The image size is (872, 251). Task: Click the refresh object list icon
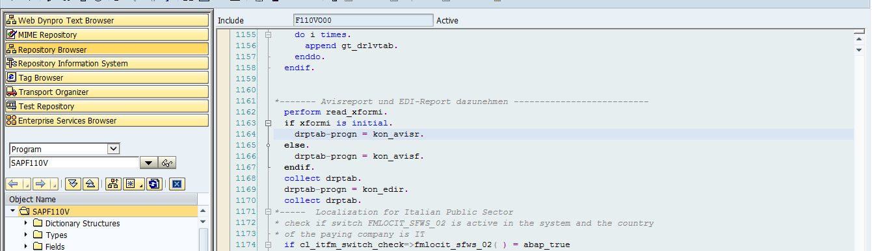[153, 184]
